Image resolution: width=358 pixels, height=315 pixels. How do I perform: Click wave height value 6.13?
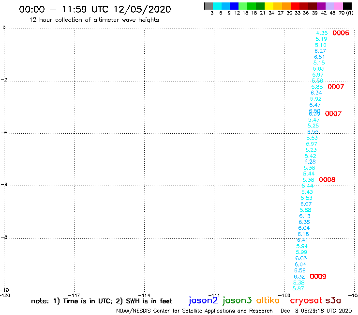(x=305, y=216)
